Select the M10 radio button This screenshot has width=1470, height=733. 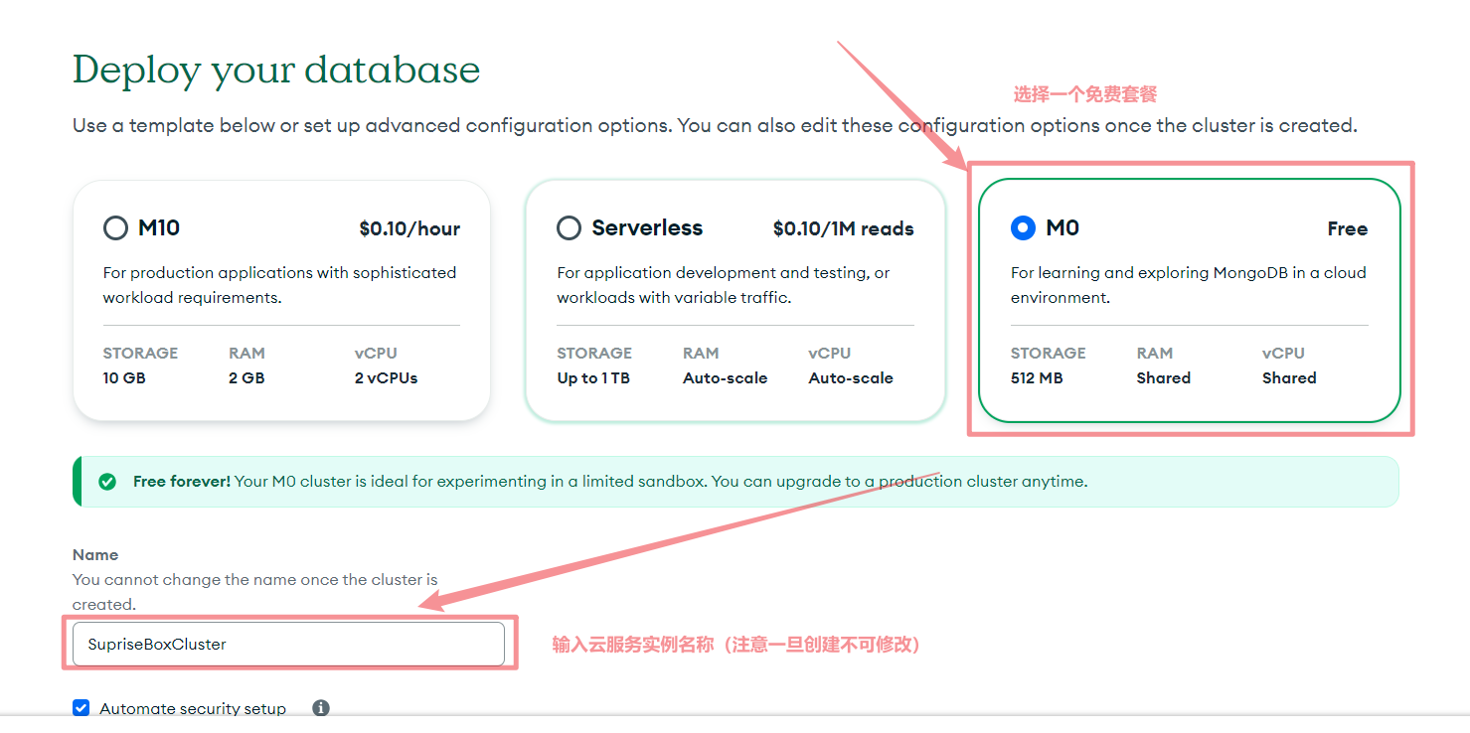coord(115,228)
